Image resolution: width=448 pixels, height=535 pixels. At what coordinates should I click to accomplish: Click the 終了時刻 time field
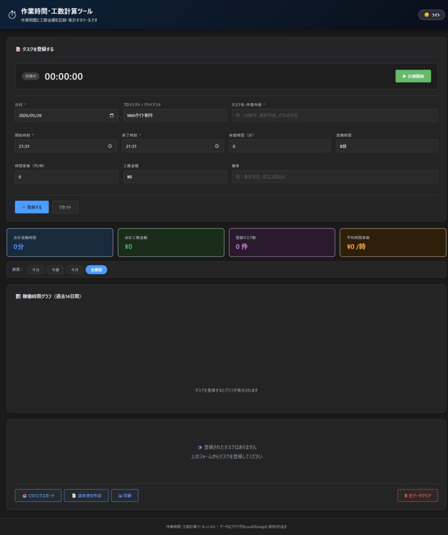[x=173, y=146]
